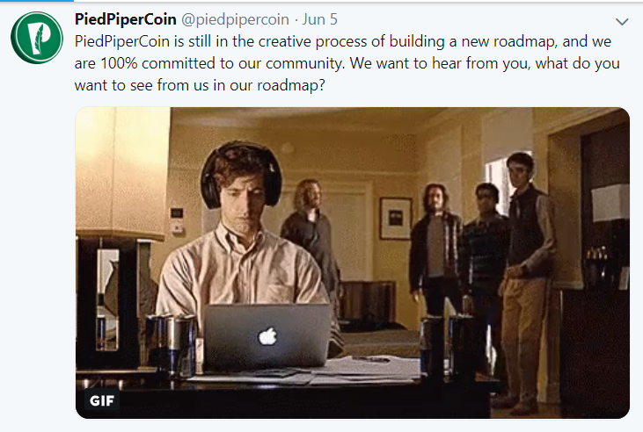643x432 pixels.
Task: Expand the tweet options chevron
Action: [622, 22]
